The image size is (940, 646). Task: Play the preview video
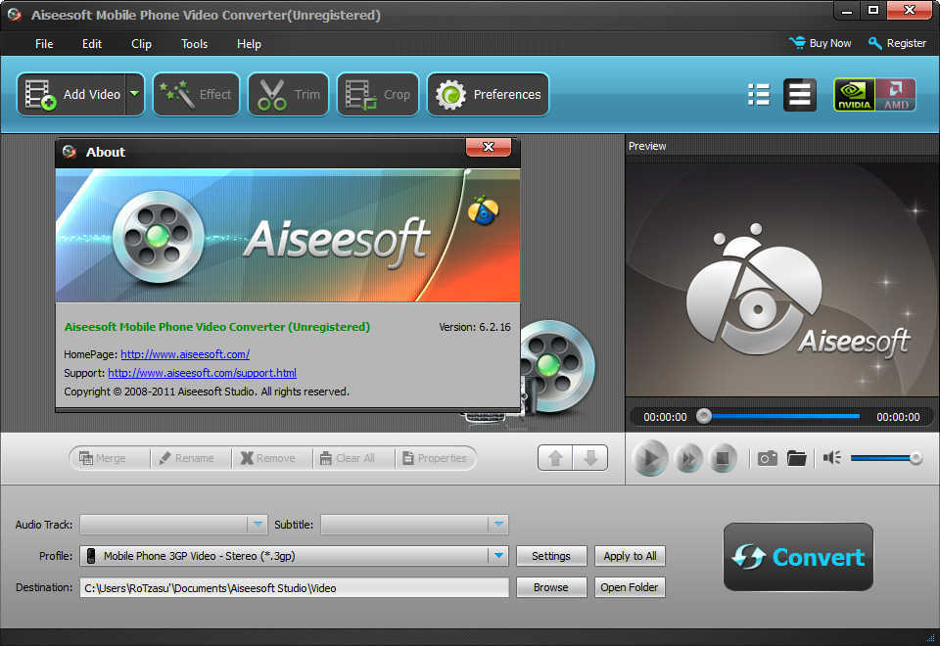point(650,458)
